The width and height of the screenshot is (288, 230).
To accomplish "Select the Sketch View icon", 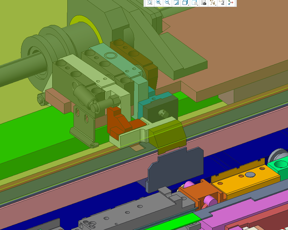I will (176, 3).
